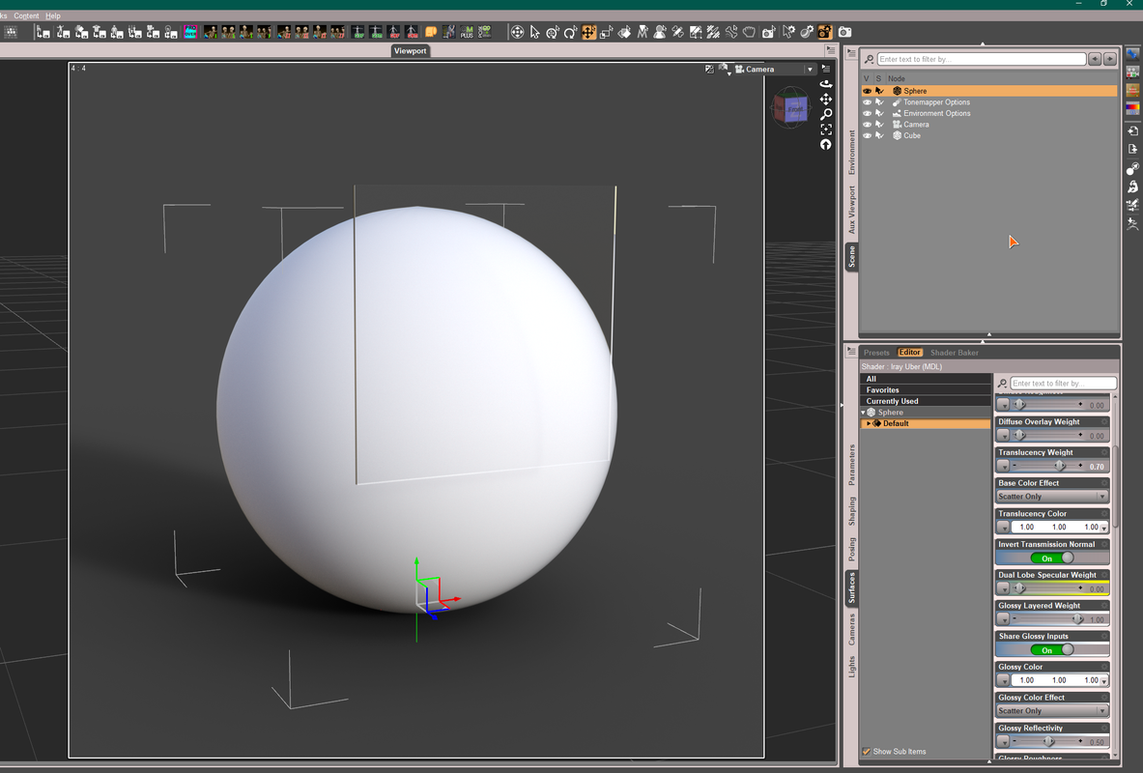Click the create primitive sphere icon
The width and height of the screenshot is (1143, 773).
pyautogui.click(x=1132, y=168)
